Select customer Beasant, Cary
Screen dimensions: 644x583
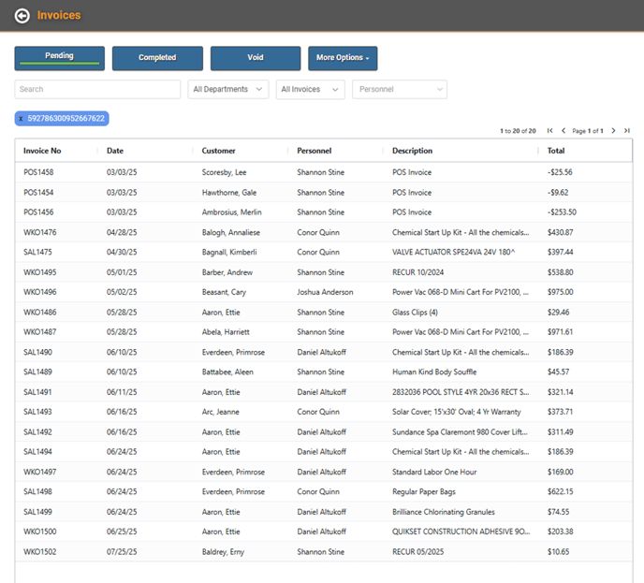(224, 292)
